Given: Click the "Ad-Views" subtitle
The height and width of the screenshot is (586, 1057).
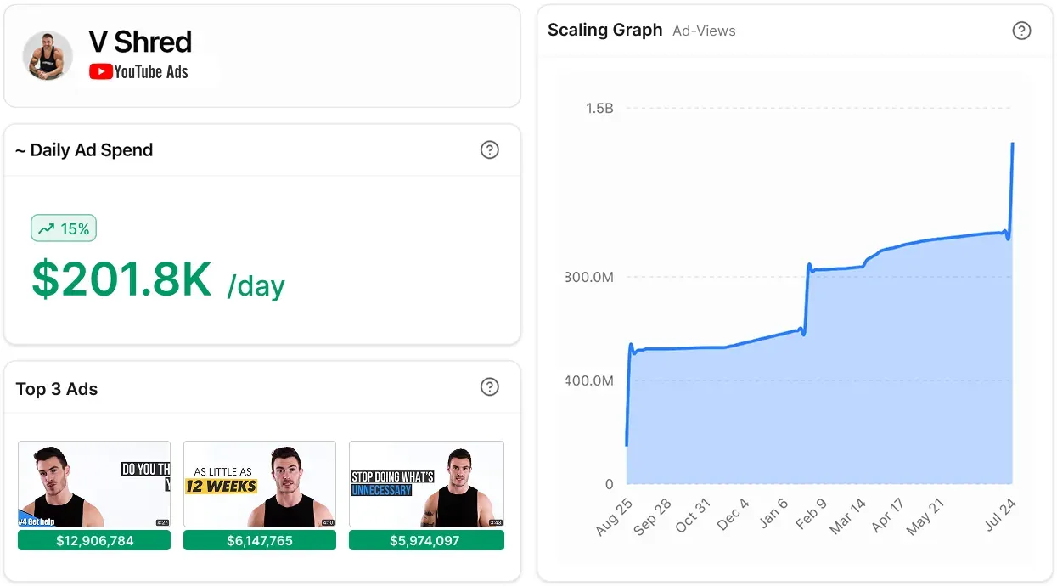Looking at the screenshot, I should 704,31.
